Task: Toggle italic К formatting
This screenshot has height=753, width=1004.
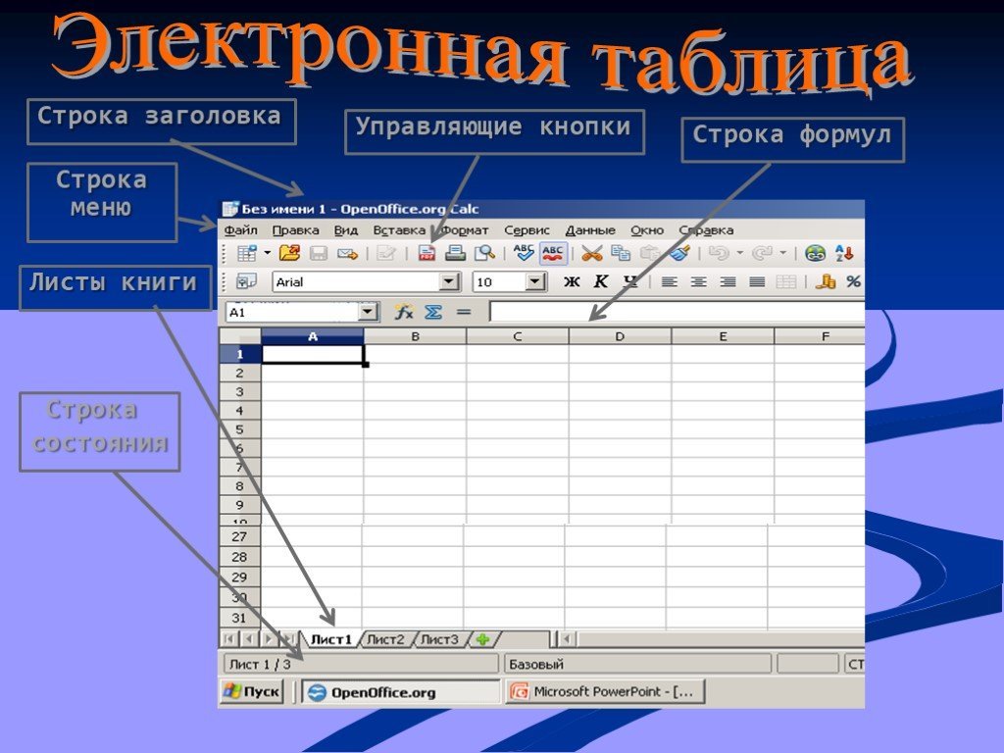Action: pos(601,282)
